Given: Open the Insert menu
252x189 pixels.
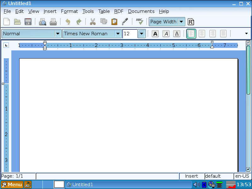Looking at the screenshot, I should (x=50, y=11).
